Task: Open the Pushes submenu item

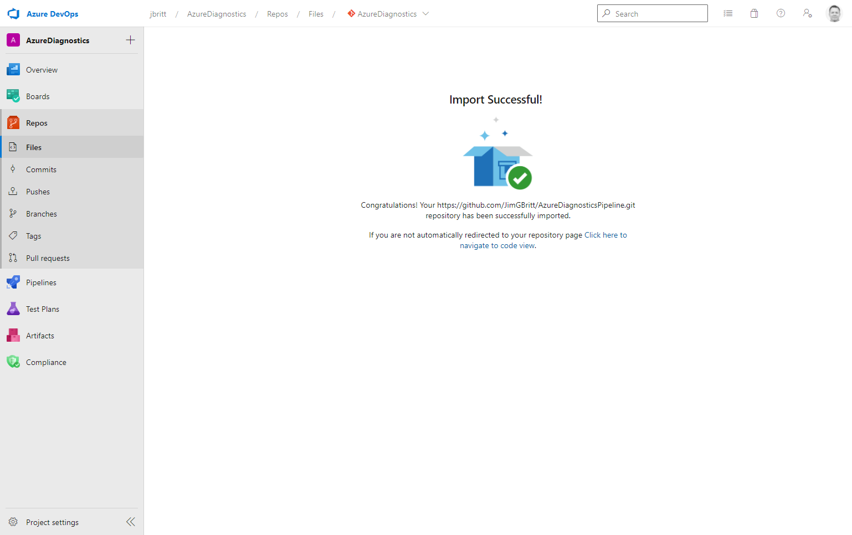Action: [38, 192]
